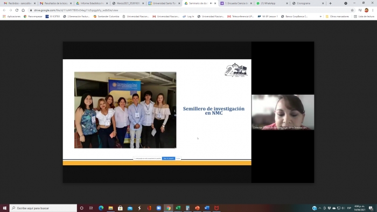Toggle system volume speaker icon

tap(343, 208)
